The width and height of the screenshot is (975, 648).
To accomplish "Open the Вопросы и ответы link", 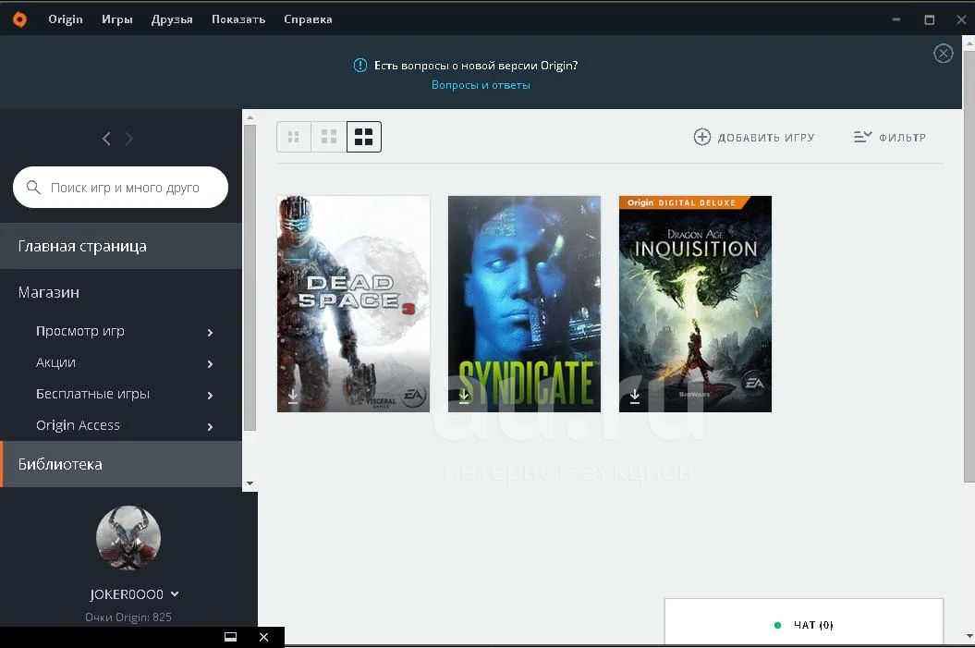I will click(481, 85).
